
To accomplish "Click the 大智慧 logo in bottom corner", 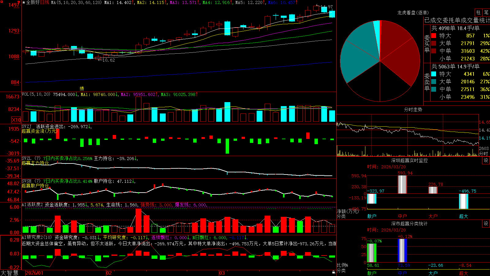I will click(9, 273).
